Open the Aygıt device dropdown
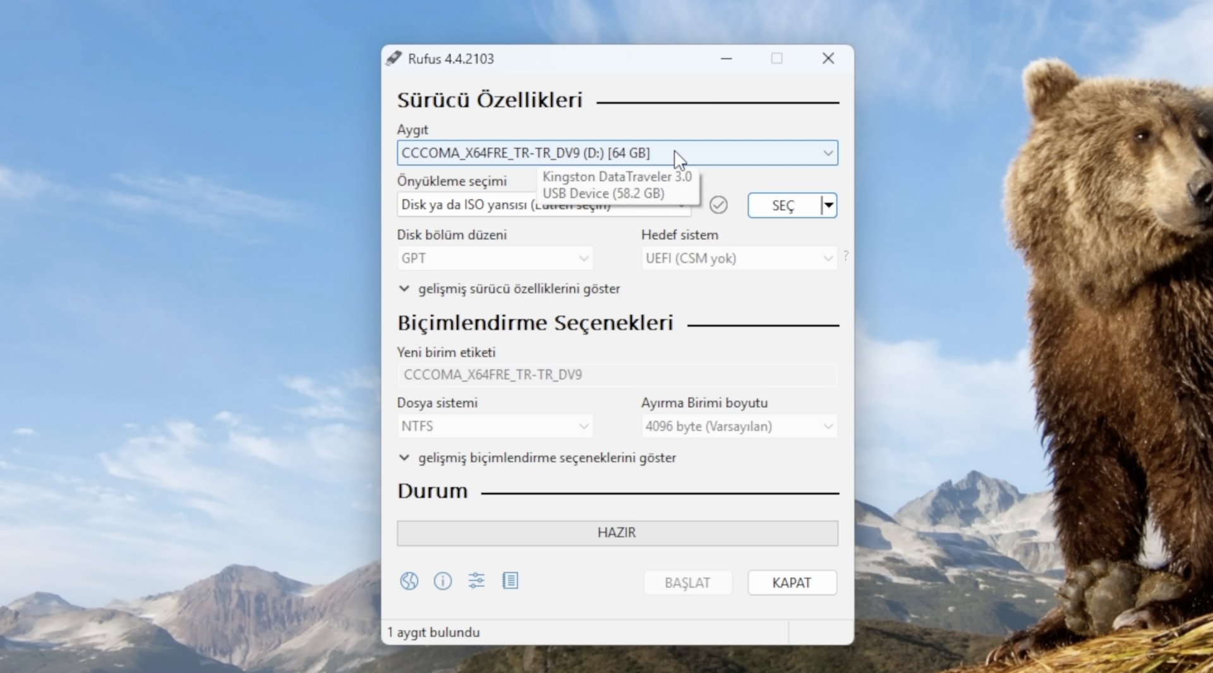The image size is (1213, 673). coord(826,153)
